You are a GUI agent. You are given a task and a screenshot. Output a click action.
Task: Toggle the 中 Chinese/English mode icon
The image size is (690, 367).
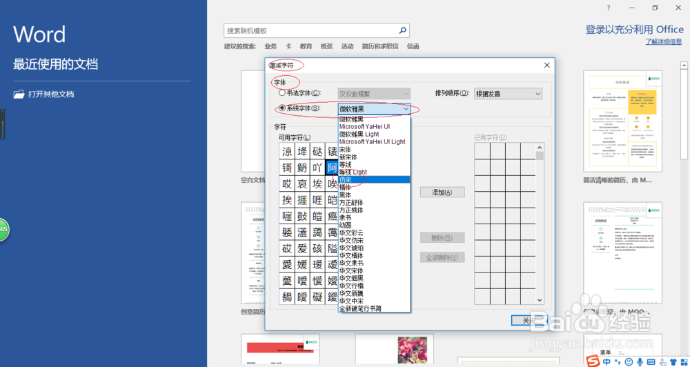coord(607,361)
